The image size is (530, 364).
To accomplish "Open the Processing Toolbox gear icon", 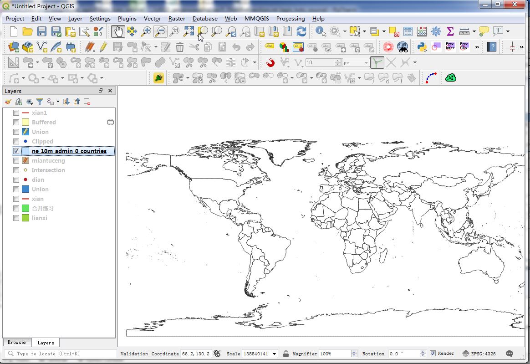I will [436, 31].
